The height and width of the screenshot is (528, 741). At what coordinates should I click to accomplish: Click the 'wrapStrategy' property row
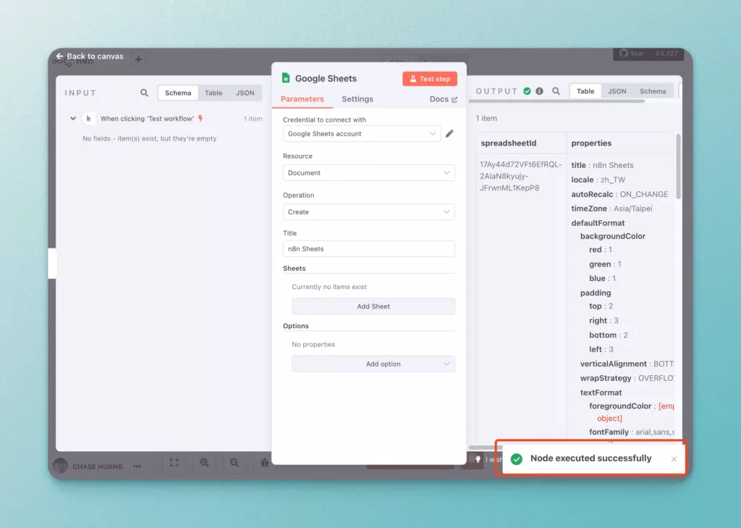tap(627, 378)
